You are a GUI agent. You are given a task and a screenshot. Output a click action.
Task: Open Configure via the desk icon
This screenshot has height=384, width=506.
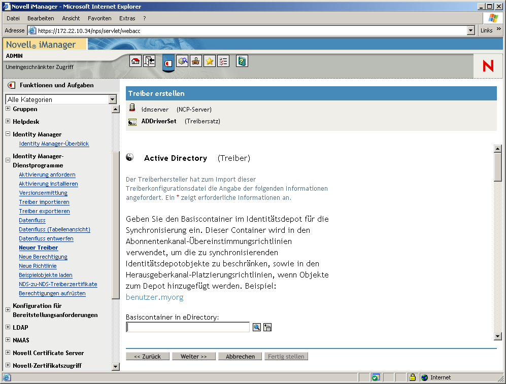point(195,60)
